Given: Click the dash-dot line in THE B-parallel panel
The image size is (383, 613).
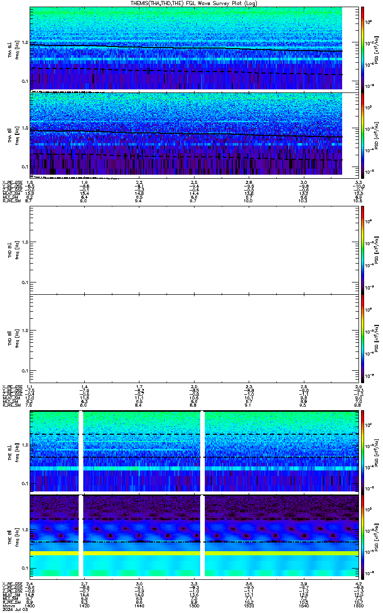Looking at the screenshot, I should pos(194,542).
